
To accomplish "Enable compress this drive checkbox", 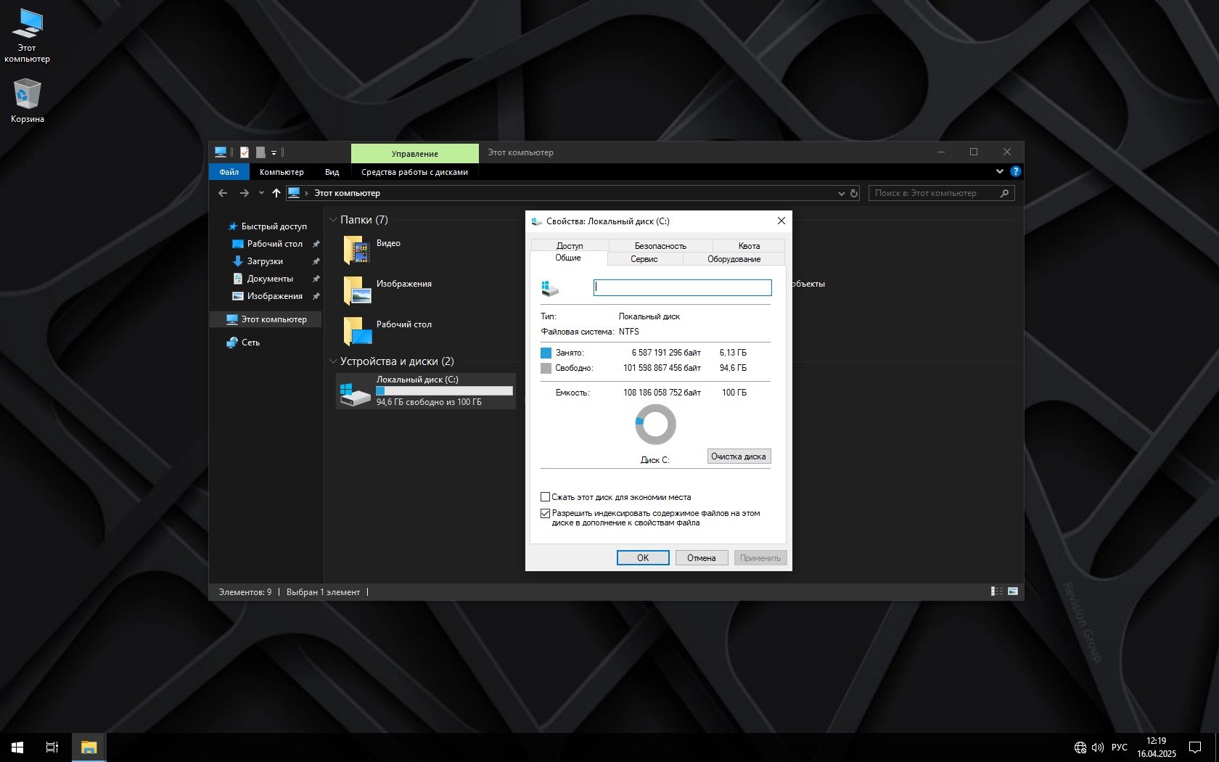I will [545, 497].
